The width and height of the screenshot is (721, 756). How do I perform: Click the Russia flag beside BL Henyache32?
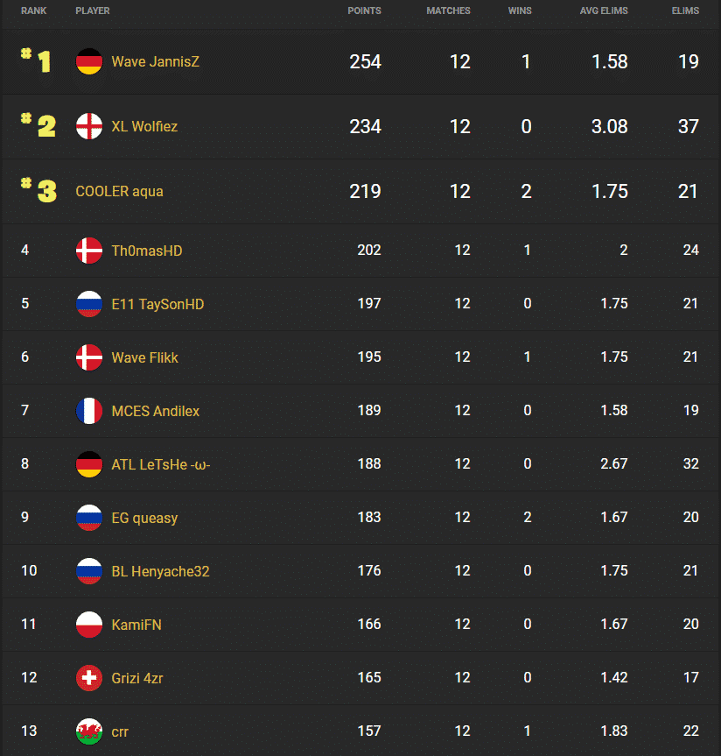point(88,570)
